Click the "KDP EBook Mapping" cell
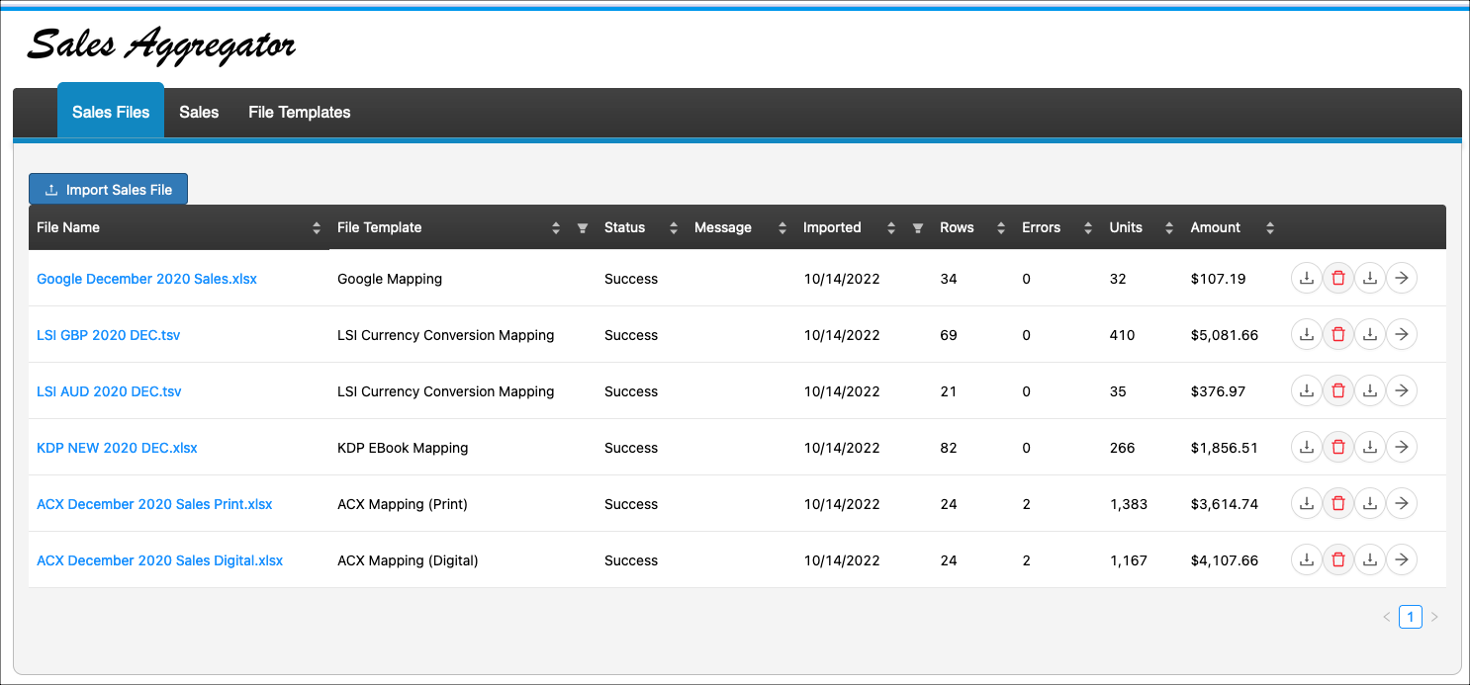The image size is (1470, 685). [x=403, y=448]
